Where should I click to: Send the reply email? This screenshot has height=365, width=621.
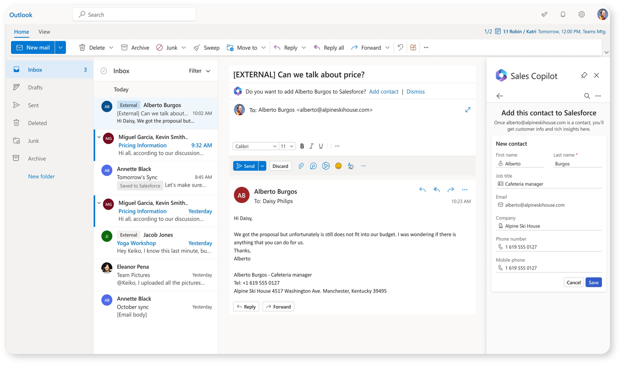click(245, 166)
